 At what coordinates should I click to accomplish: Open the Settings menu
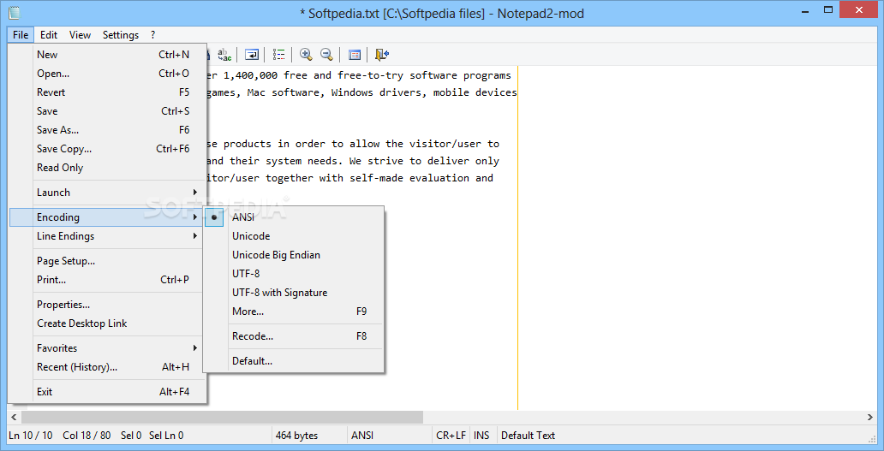(121, 35)
